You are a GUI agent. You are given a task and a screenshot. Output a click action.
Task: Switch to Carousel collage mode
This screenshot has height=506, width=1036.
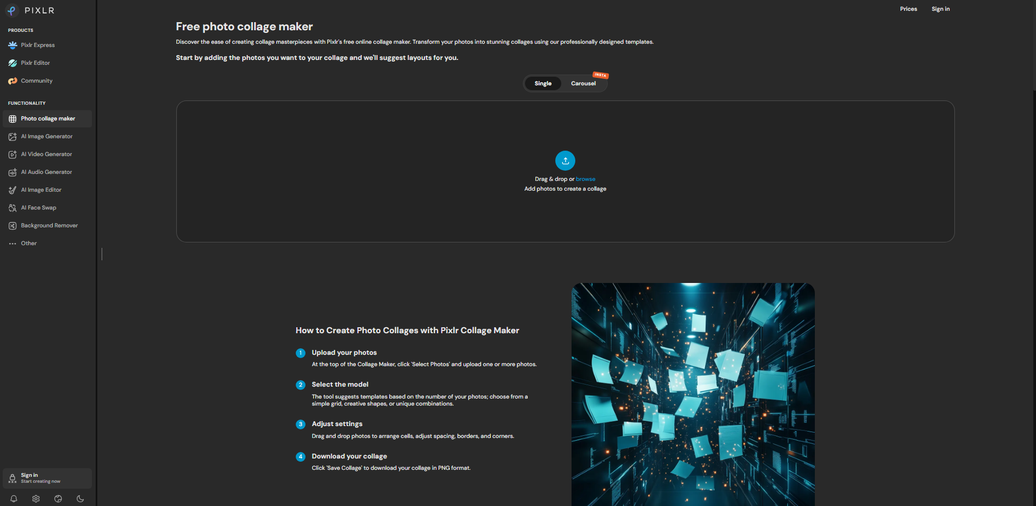click(583, 84)
